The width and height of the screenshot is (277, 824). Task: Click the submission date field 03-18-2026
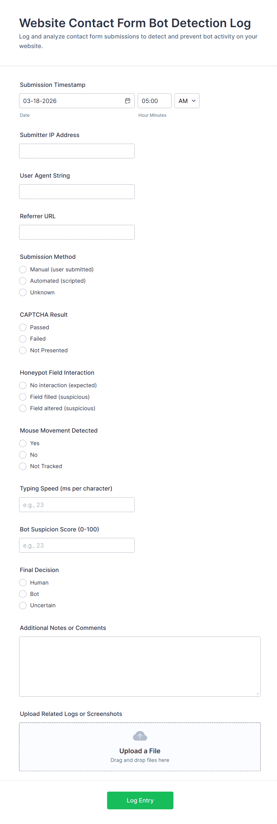pyautogui.click(x=77, y=101)
